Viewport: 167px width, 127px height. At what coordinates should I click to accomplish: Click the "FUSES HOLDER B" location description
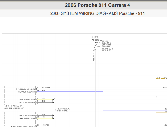click(108, 46)
